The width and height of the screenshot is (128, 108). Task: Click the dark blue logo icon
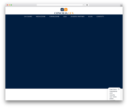click(x=62, y=9)
